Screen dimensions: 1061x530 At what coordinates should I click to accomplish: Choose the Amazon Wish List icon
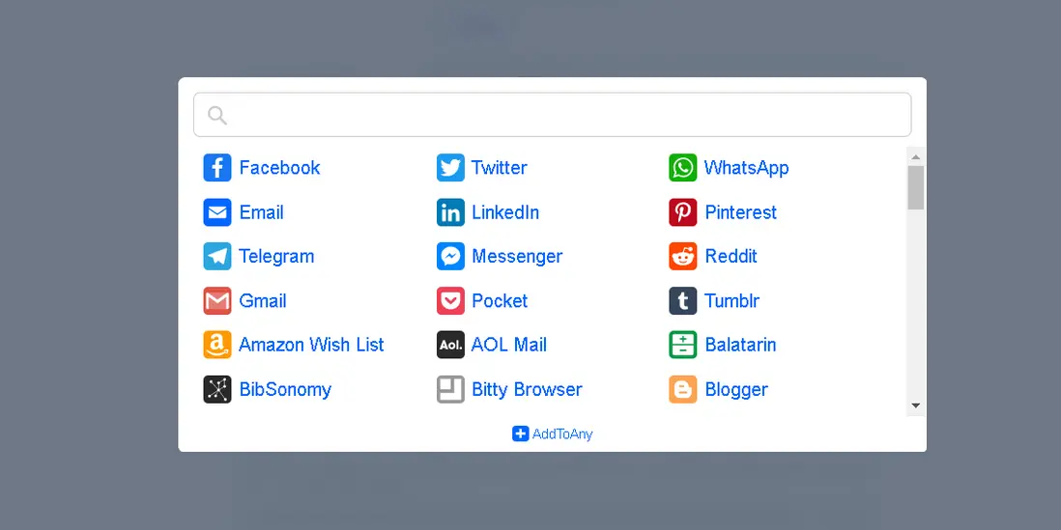pyautogui.click(x=217, y=345)
